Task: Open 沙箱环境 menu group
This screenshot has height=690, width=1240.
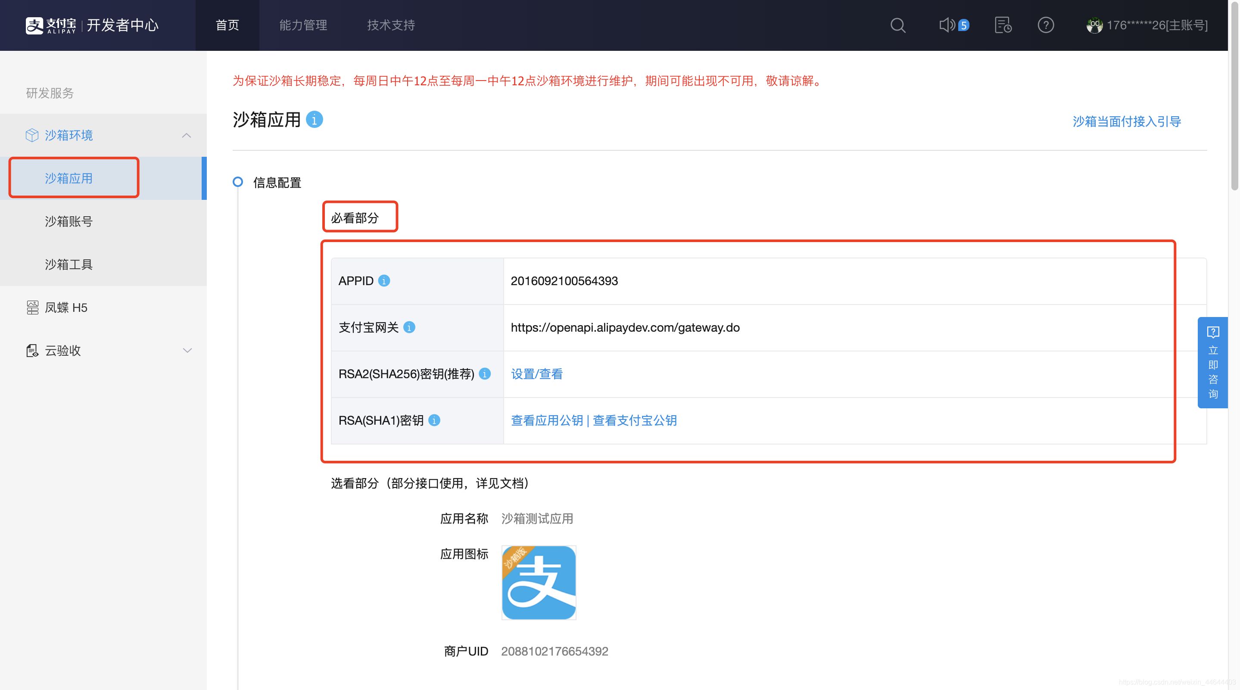Action: click(x=103, y=135)
